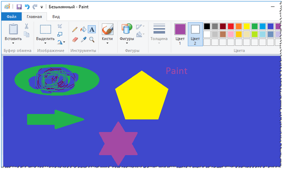Activate the Цвет 1 button
This screenshot has width=285, height=171.
(180, 34)
